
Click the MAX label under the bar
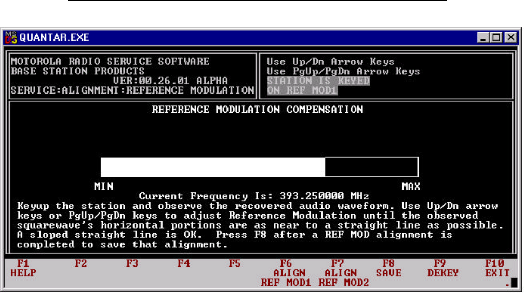tap(411, 187)
